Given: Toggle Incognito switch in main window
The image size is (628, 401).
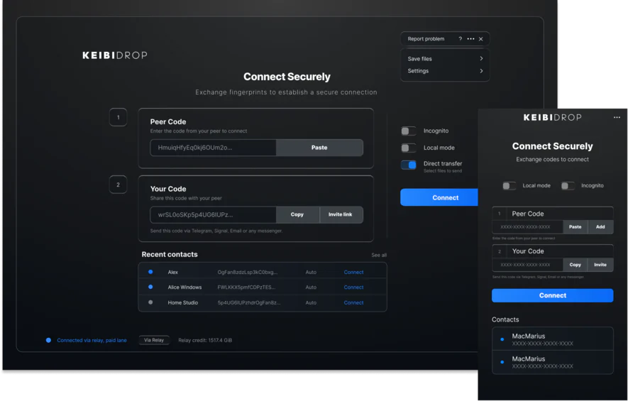Looking at the screenshot, I should pyautogui.click(x=409, y=131).
